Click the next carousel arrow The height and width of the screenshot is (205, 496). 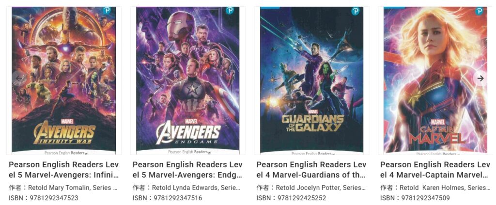(x=480, y=78)
